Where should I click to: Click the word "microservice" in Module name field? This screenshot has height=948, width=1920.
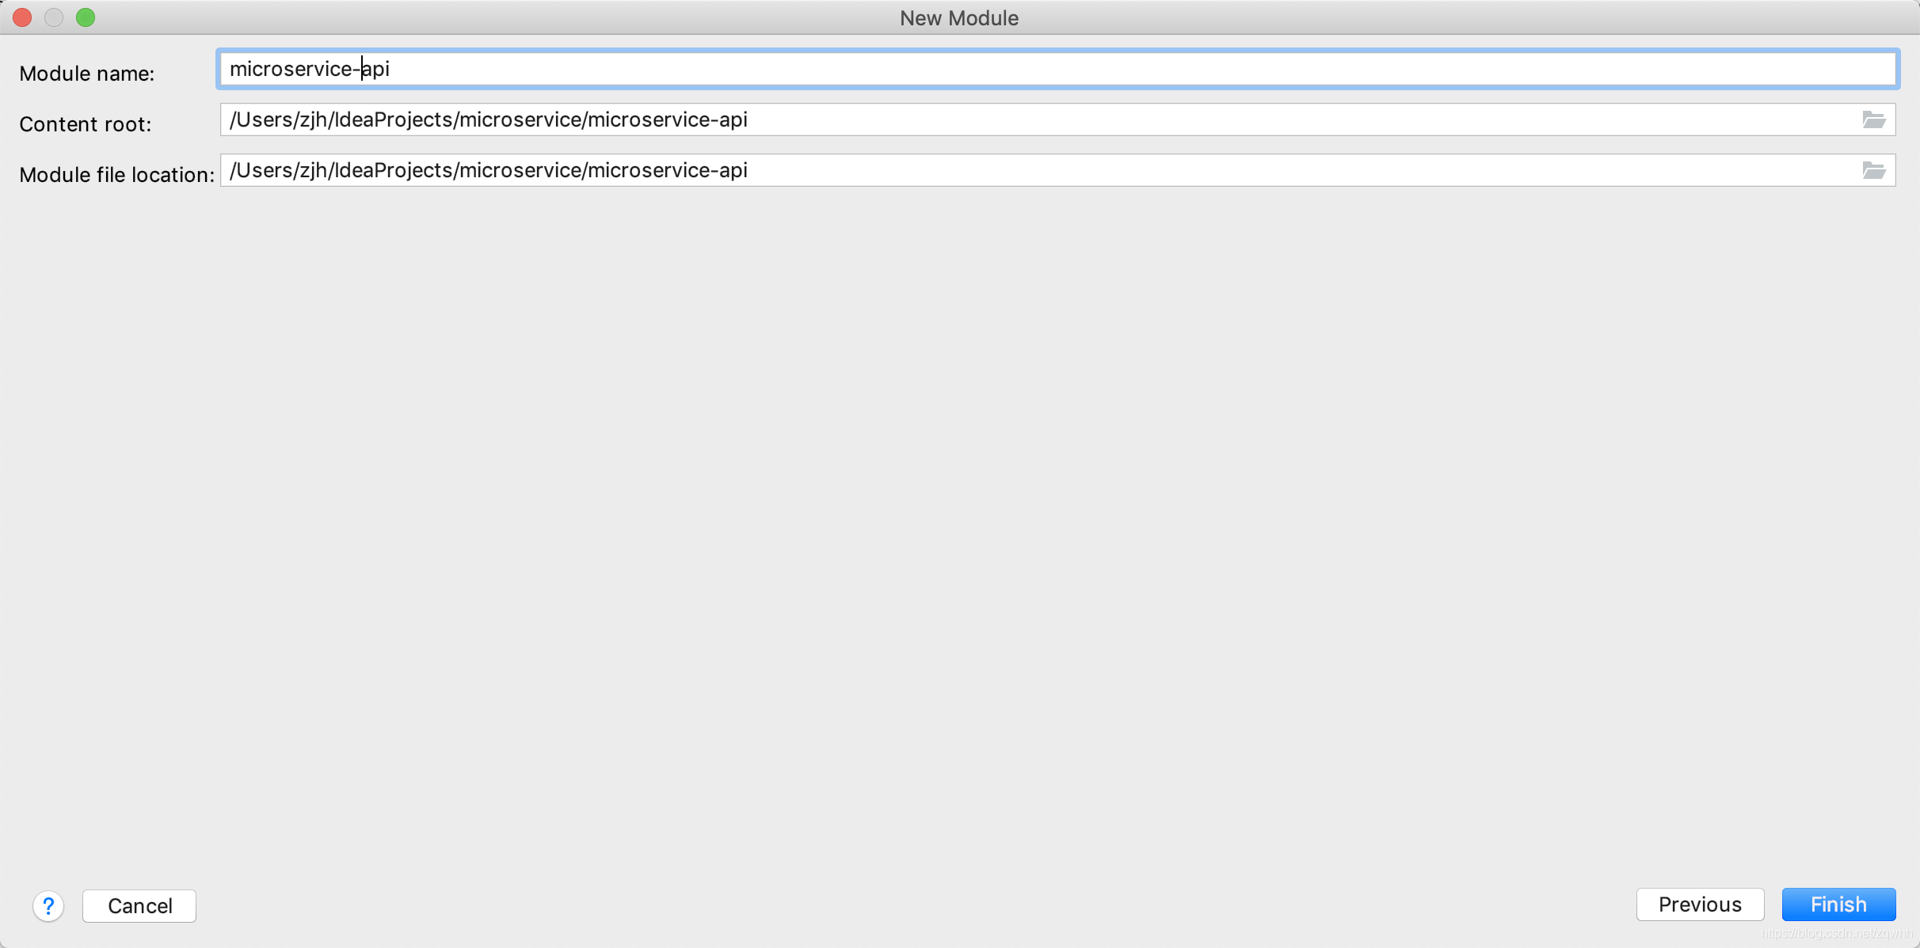(x=290, y=69)
